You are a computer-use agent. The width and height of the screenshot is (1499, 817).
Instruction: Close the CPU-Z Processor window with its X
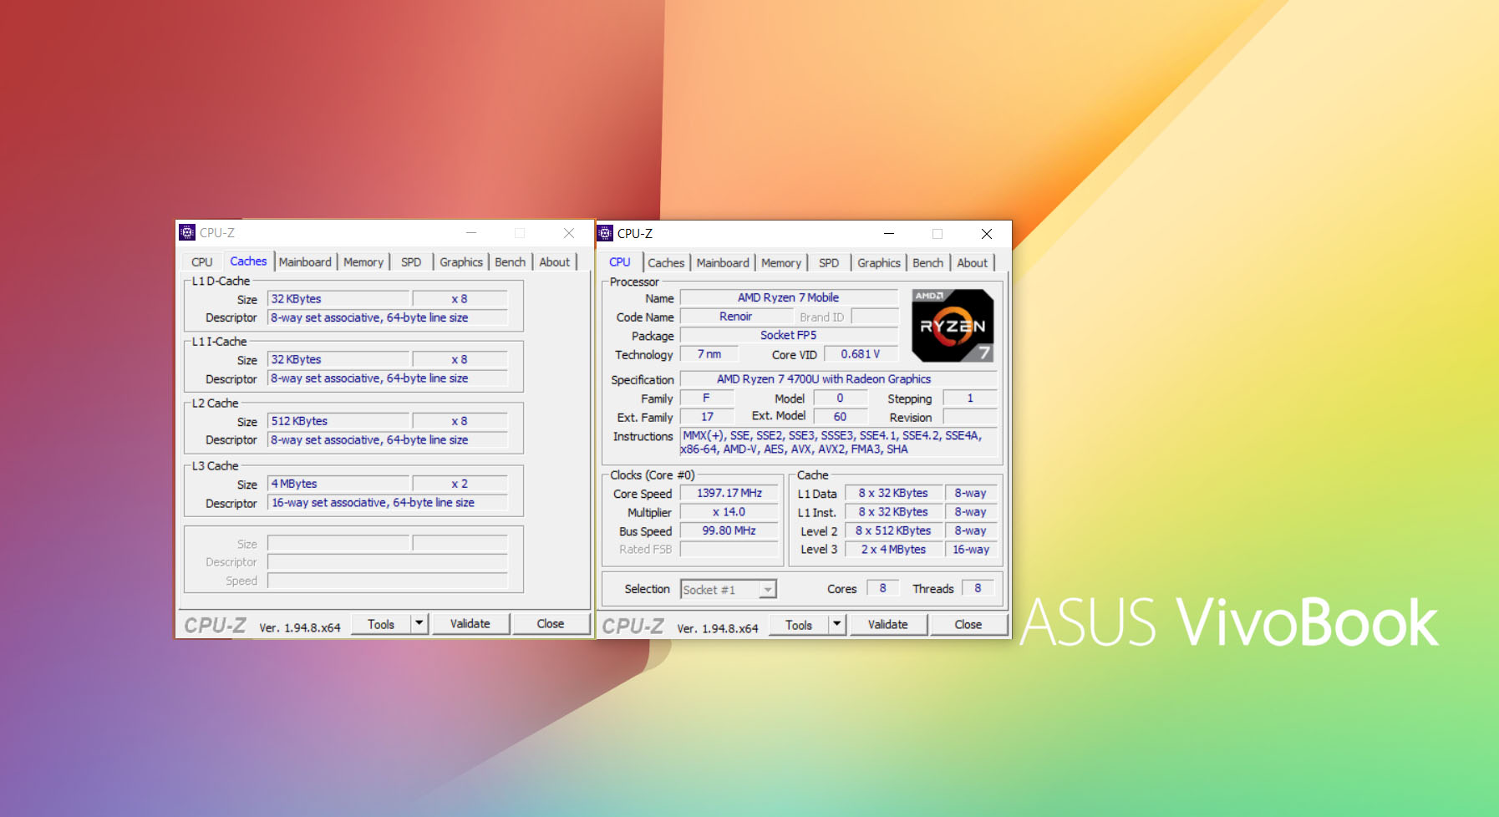click(x=987, y=234)
